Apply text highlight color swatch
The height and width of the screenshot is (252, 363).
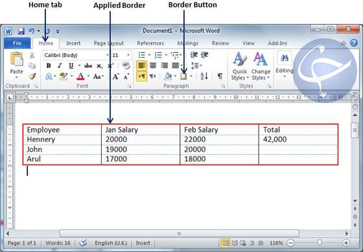tap(64, 76)
